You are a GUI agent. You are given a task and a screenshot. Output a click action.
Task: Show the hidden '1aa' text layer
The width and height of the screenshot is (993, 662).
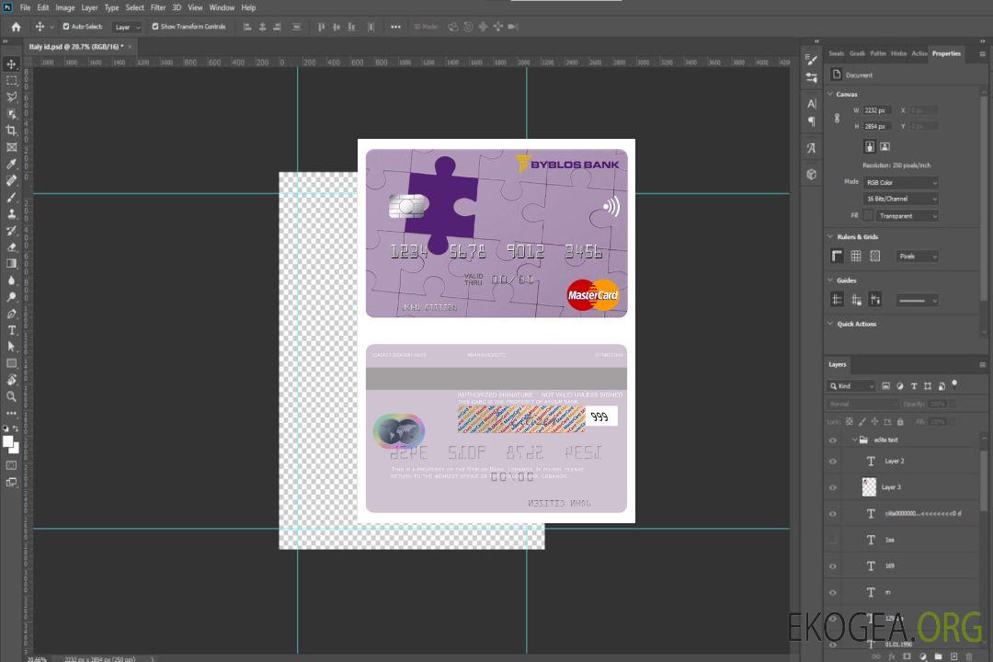[x=833, y=541]
